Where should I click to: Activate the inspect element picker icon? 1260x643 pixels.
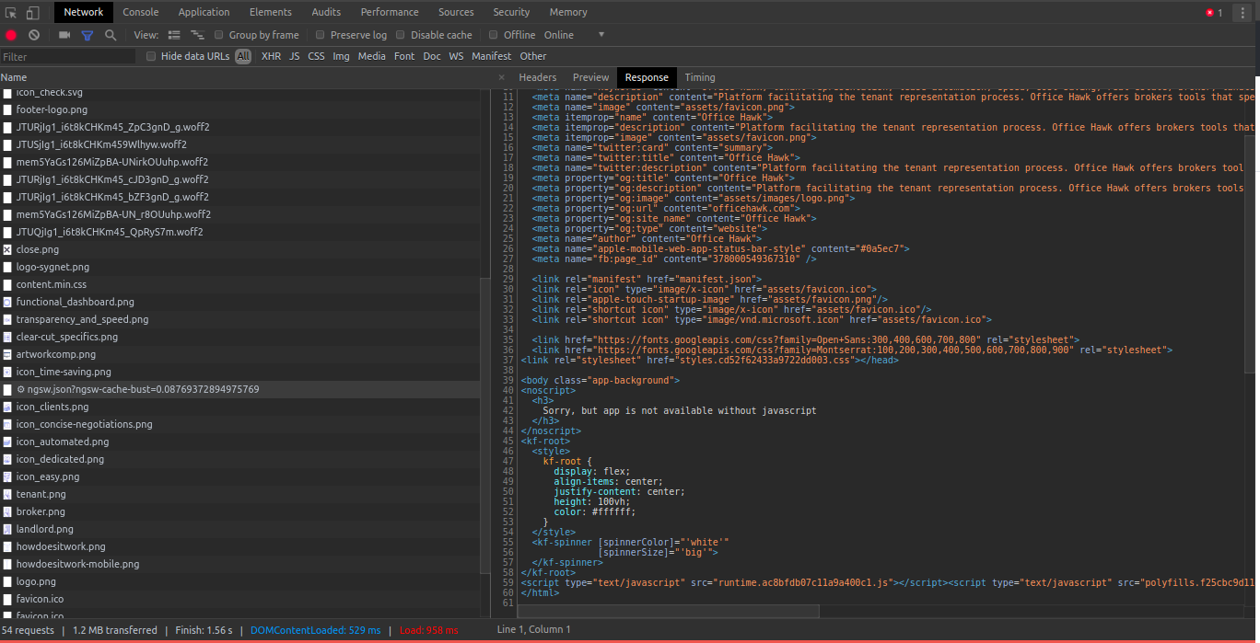coord(11,12)
